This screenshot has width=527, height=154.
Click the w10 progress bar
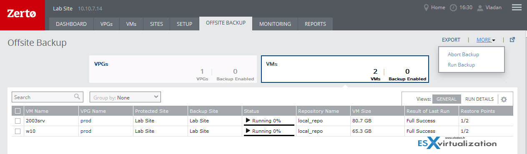tap(269, 135)
